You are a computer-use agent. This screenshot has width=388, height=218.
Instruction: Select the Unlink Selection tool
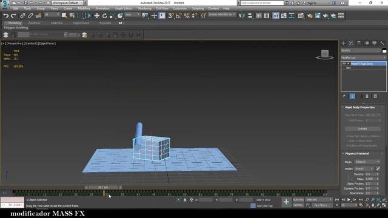30,16
